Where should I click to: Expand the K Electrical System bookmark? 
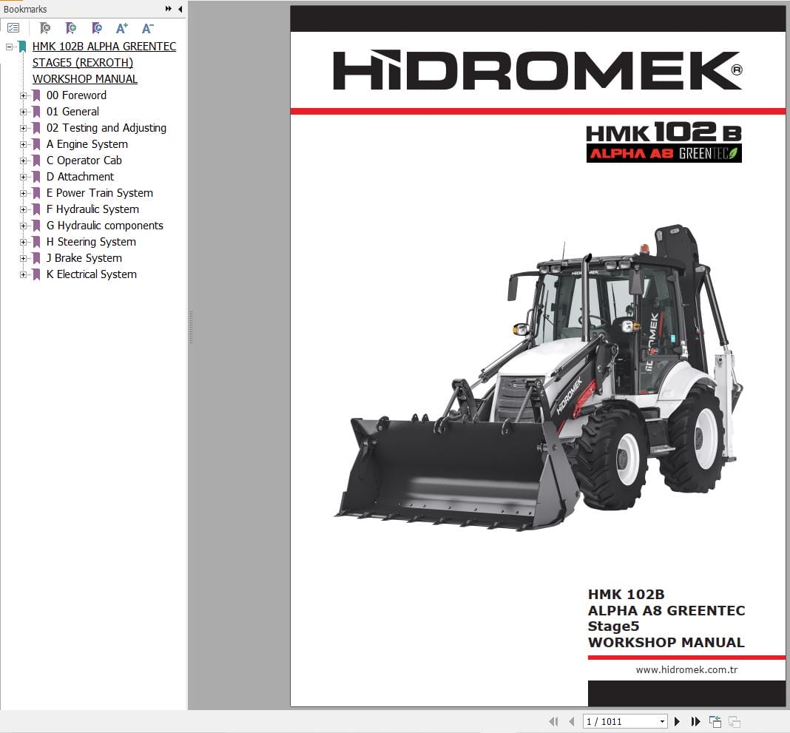[23, 274]
